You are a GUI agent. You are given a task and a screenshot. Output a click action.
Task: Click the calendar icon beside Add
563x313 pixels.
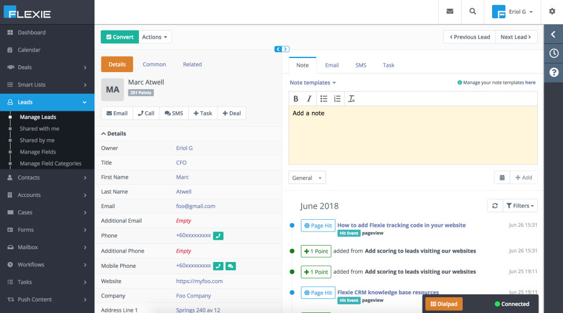pos(502,178)
